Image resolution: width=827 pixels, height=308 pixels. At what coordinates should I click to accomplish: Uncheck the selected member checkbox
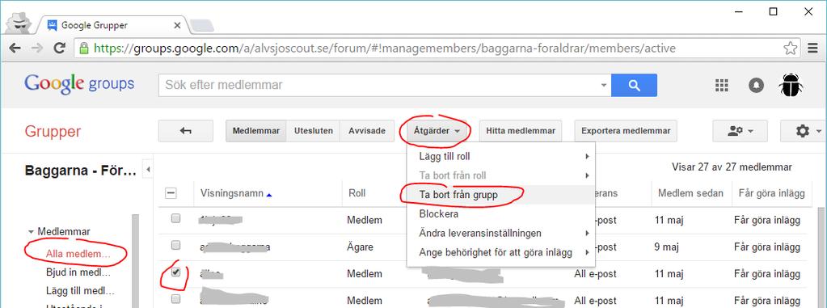(x=176, y=272)
